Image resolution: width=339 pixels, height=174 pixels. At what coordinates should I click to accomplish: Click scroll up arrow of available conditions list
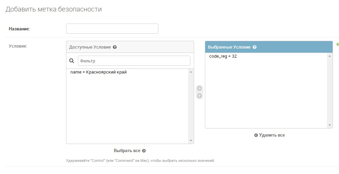[x=191, y=72]
